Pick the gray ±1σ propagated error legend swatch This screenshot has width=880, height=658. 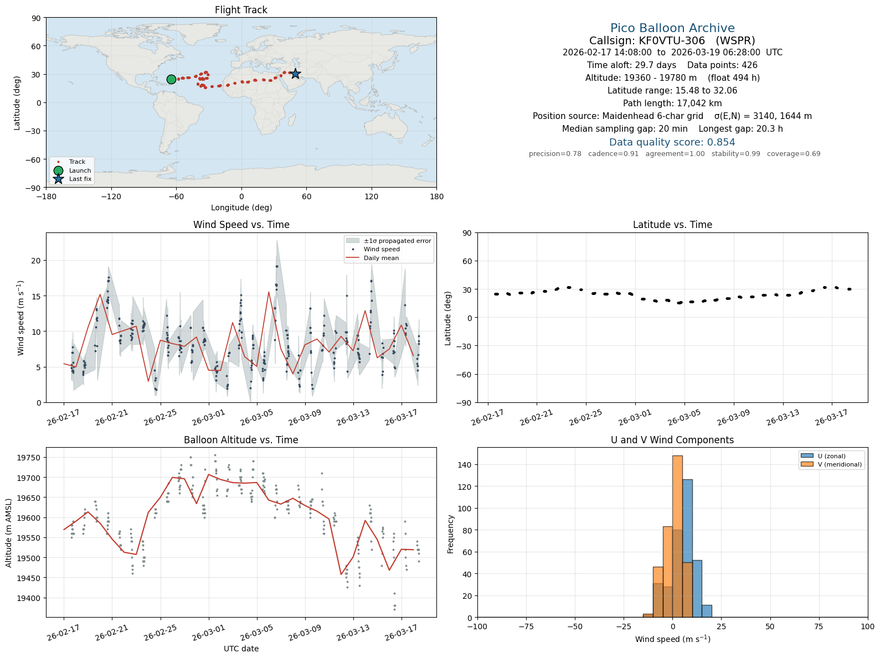coord(353,241)
